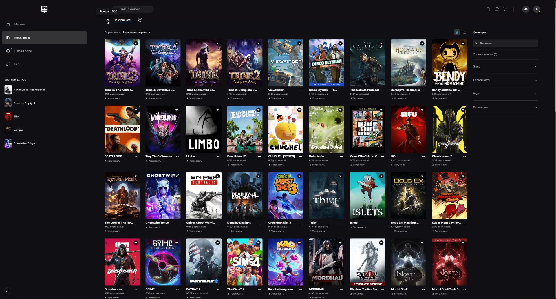Switch to list view layout

(x=464, y=32)
